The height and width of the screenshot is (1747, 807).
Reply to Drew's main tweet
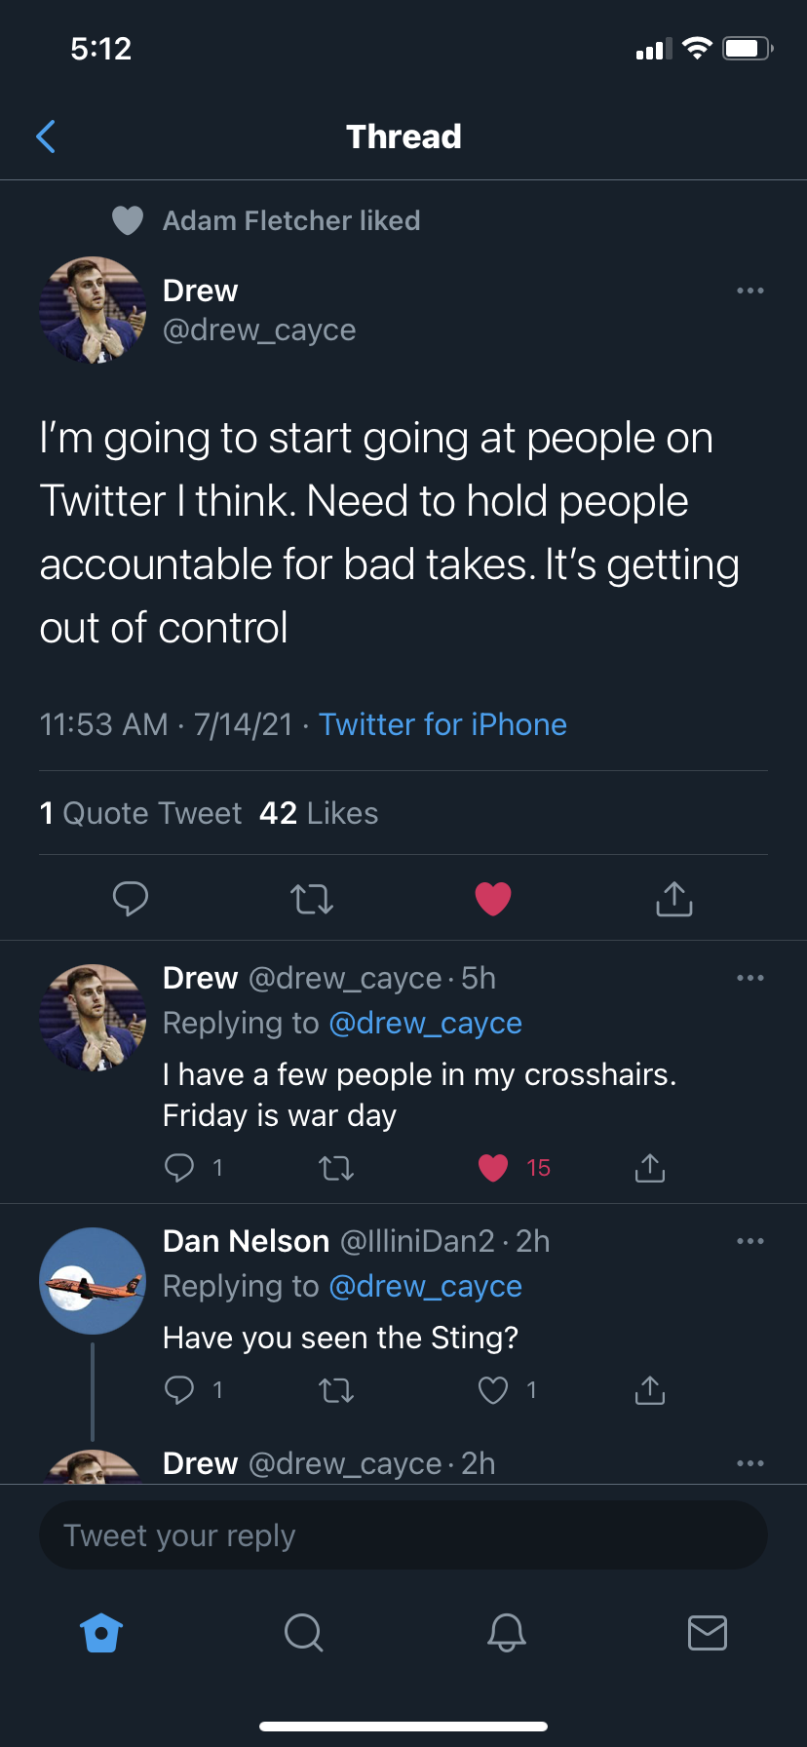[x=131, y=898]
